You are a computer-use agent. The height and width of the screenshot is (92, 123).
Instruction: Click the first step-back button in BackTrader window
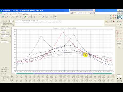71,13
